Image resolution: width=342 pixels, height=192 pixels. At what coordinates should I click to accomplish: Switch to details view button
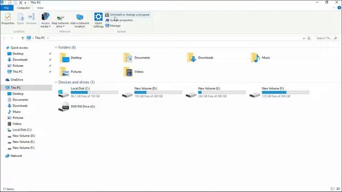332,189
